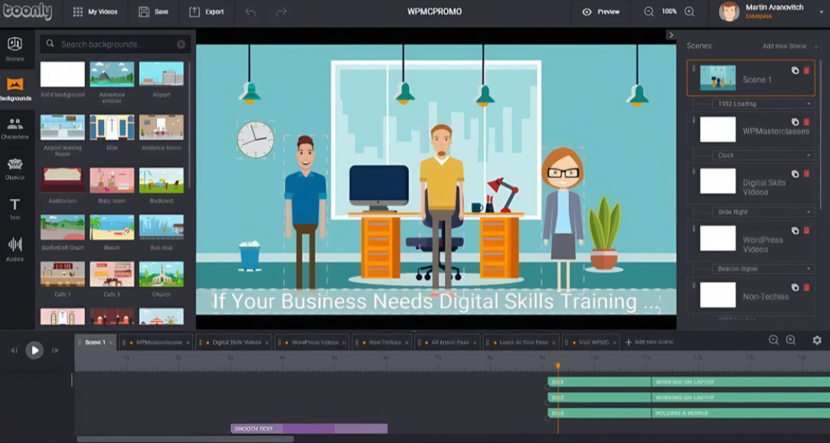
Task: Switch to the Scene 1 timeline tab
Action: coord(95,342)
